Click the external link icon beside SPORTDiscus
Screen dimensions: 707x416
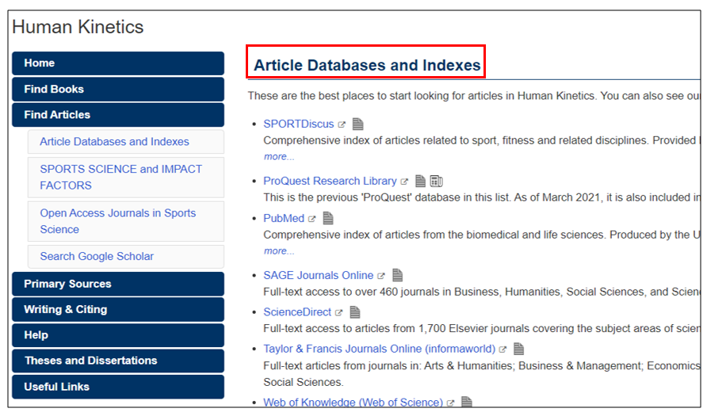point(342,124)
